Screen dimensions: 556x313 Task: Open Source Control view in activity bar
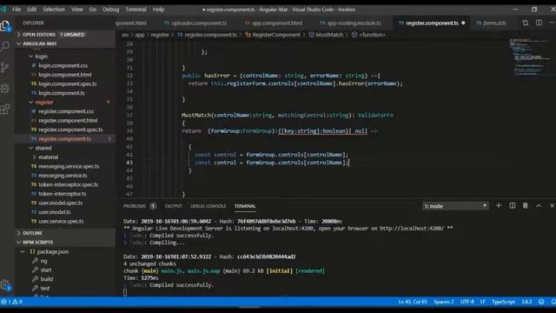5,67
